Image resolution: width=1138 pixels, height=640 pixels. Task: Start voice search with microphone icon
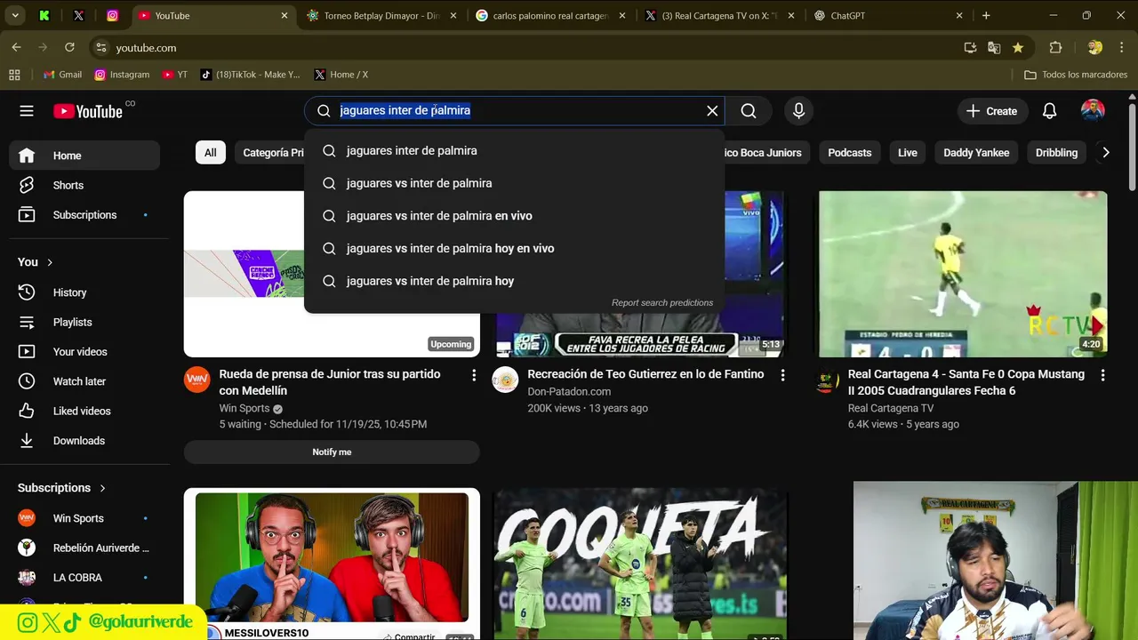[798, 111]
